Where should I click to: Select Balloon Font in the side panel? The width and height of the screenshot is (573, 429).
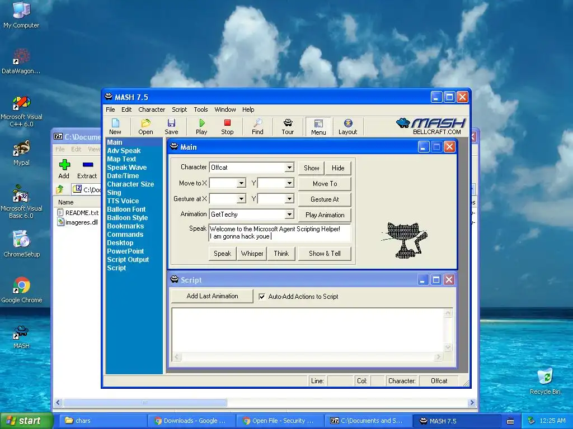click(x=126, y=209)
